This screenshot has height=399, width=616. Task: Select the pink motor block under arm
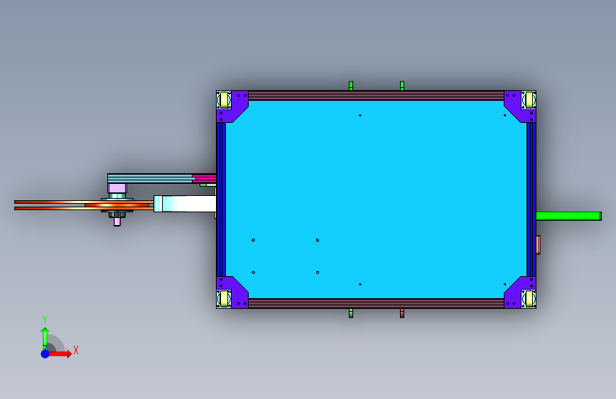click(x=117, y=188)
